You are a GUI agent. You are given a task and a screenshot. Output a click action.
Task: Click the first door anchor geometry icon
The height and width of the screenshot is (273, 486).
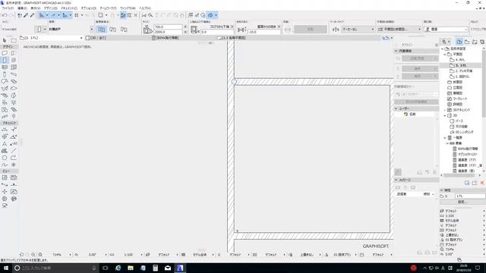[x=102, y=30]
